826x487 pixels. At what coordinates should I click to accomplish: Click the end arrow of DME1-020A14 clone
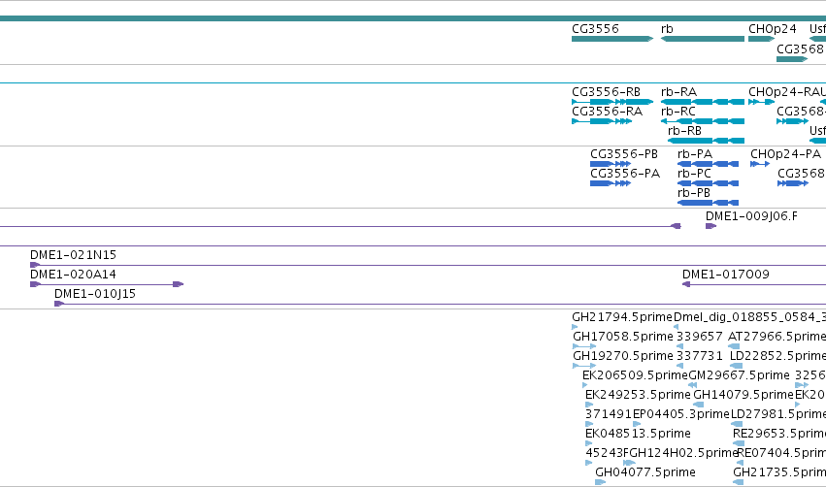click(x=178, y=284)
